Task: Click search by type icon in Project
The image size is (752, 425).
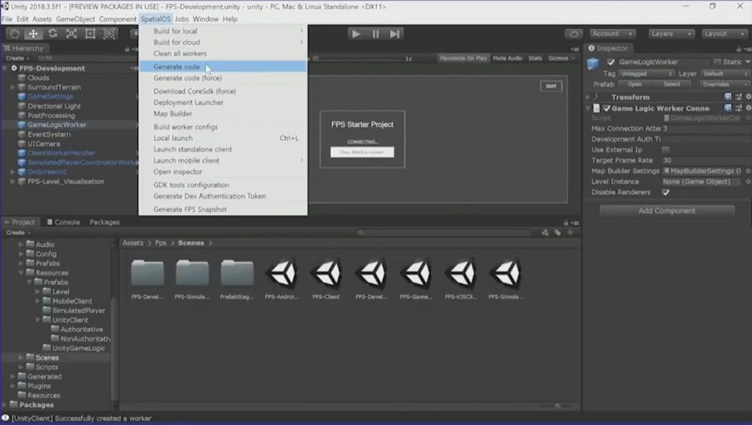Action: [546, 233]
